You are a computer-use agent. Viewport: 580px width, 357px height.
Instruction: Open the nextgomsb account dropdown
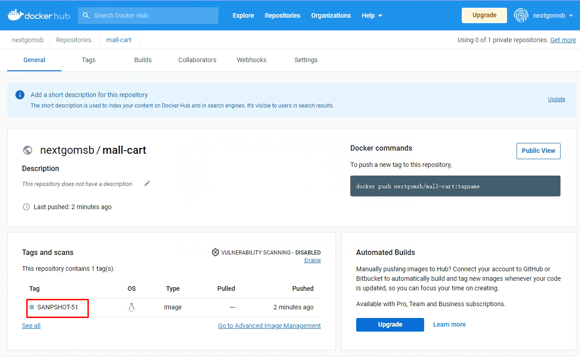point(552,15)
